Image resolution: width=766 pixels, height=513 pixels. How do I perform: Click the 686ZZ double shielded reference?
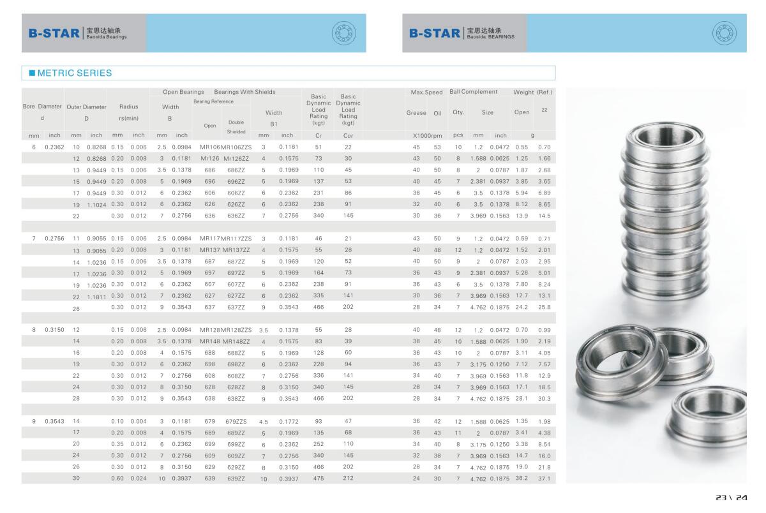tap(236, 170)
